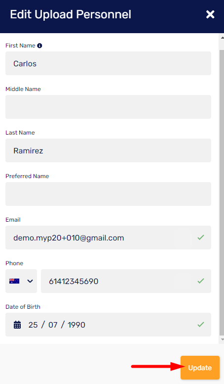The width and height of the screenshot is (224, 384).
Task: Click the scrollbar down arrow
Action: pos(222,339)
